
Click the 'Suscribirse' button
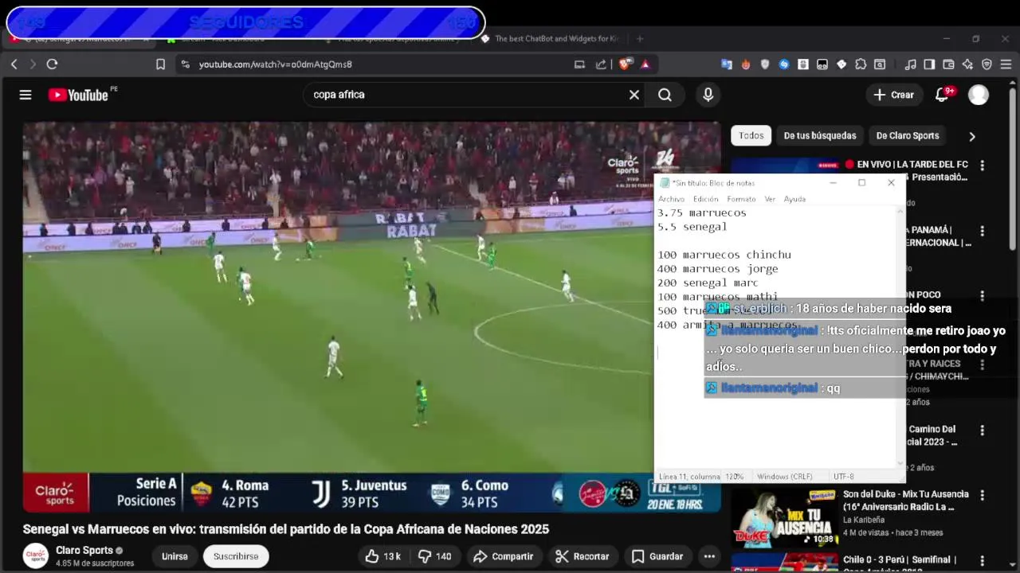point(236,556)
